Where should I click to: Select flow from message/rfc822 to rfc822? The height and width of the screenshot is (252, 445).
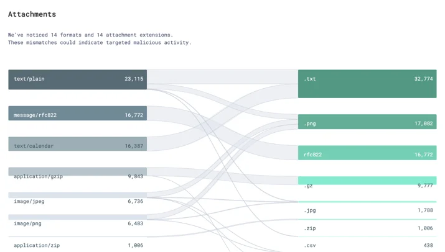click(223, 133)
